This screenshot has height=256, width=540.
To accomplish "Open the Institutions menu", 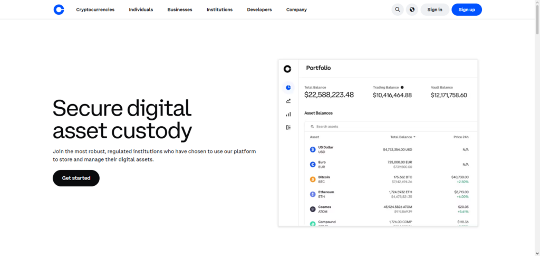I will (x=220, y=10).
